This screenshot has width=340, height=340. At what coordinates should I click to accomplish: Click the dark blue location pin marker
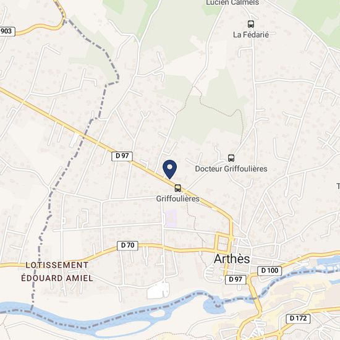(169, 169)
